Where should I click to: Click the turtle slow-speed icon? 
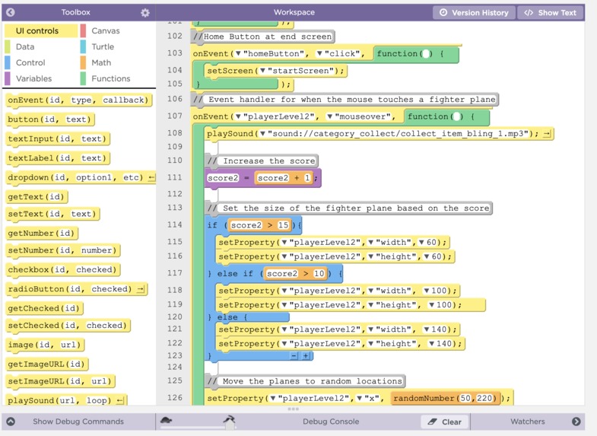click(x=166, y=420)
